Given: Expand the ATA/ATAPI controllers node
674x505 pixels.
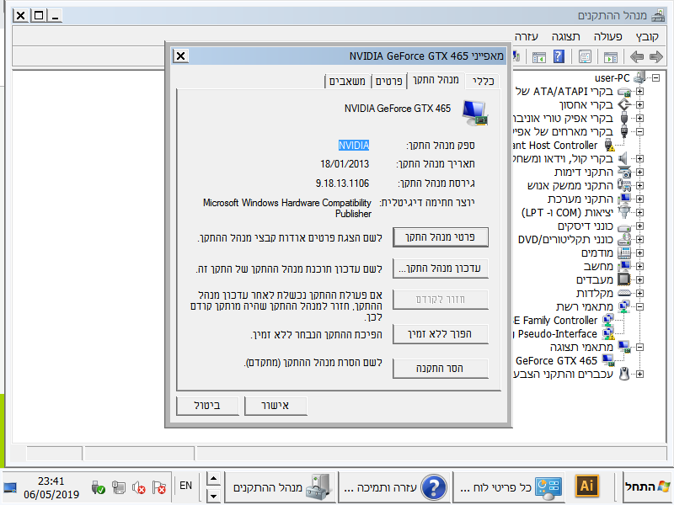Looking at the screenshot, I should pos(640,92).
